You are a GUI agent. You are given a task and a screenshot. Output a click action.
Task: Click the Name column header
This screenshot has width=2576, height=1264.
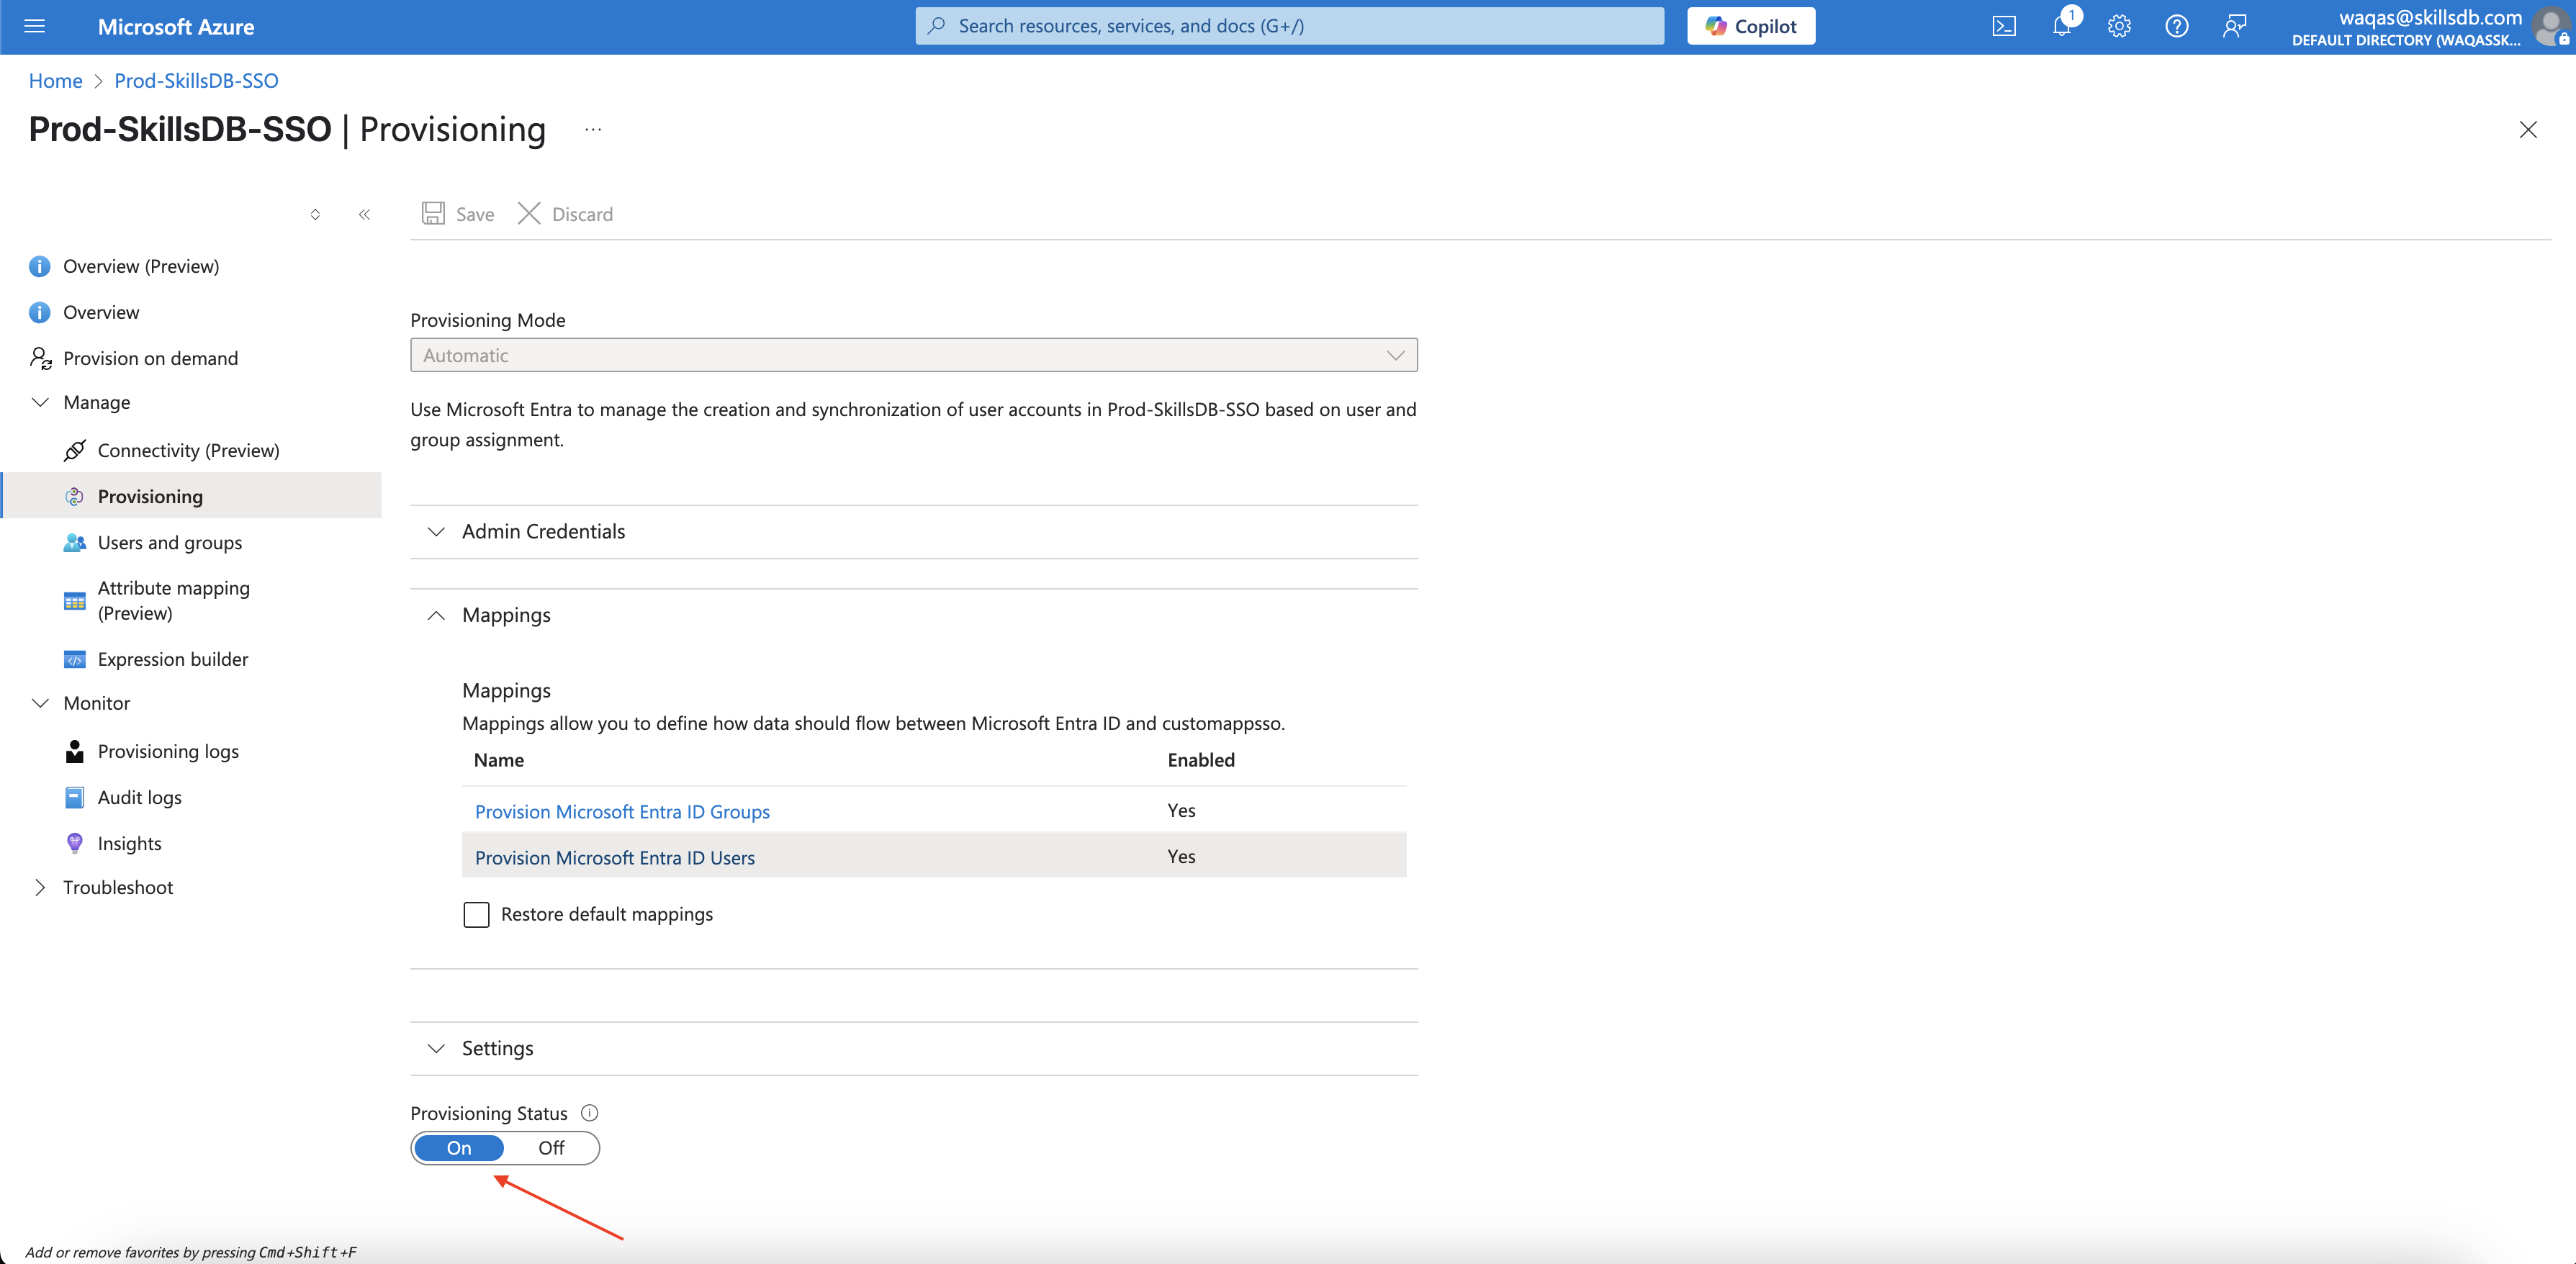tap(499, 760)
